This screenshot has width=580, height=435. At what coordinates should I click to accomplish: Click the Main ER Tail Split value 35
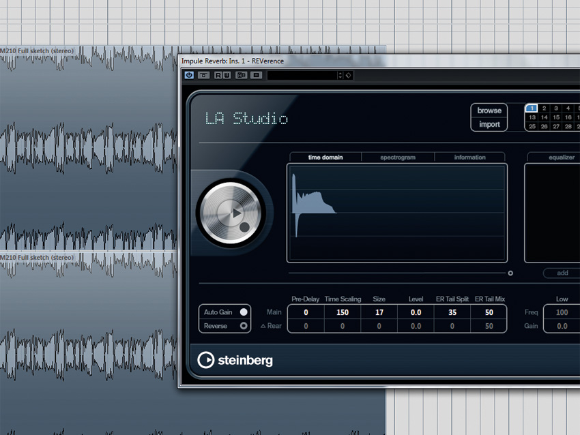coord(452,312)
